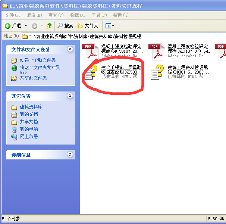This screenshot has height=224, width=226.
Task: Select the DBJ01-51-2003 help file icon
Action: [x=157, y=72]
